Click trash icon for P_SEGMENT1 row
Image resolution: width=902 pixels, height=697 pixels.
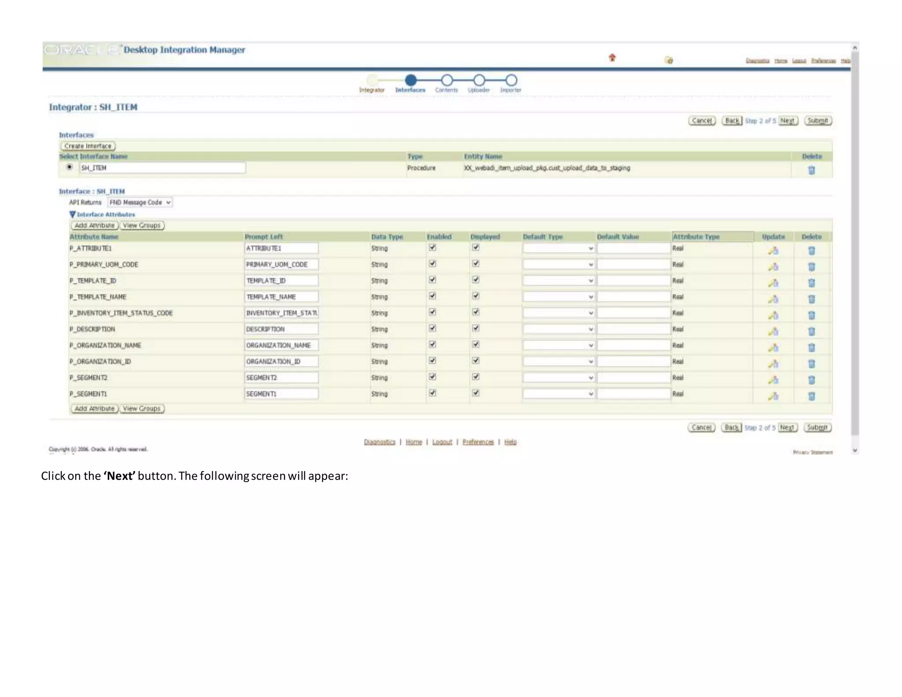point(811,396)
